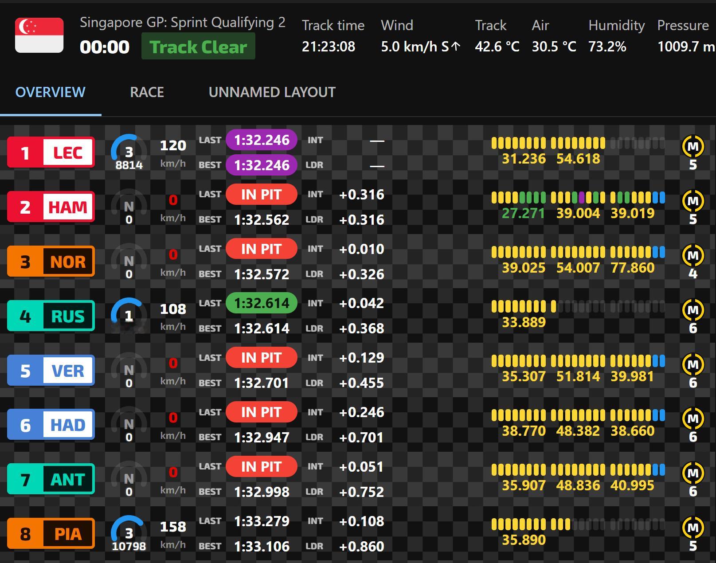Click Hamilton's mini-sector colored bars
Viewport: 716px width, 563px height.
point(578,197)
